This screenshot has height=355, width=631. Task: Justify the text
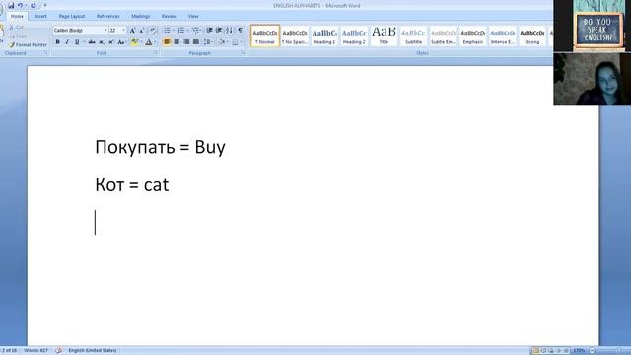coord(196,42)
